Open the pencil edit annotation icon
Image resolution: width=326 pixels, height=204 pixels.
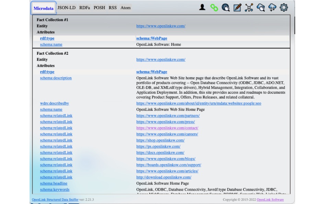237,8
